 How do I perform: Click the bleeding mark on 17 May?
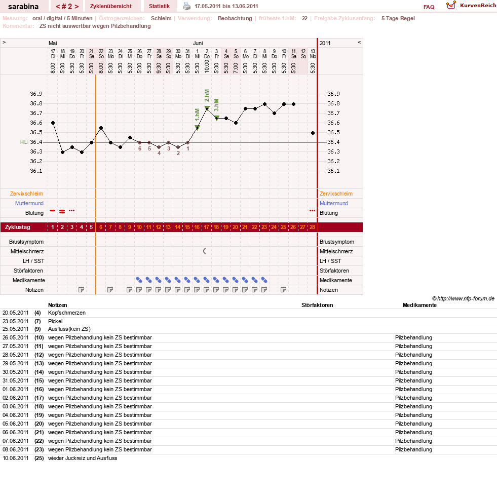[x=53, y=210]
